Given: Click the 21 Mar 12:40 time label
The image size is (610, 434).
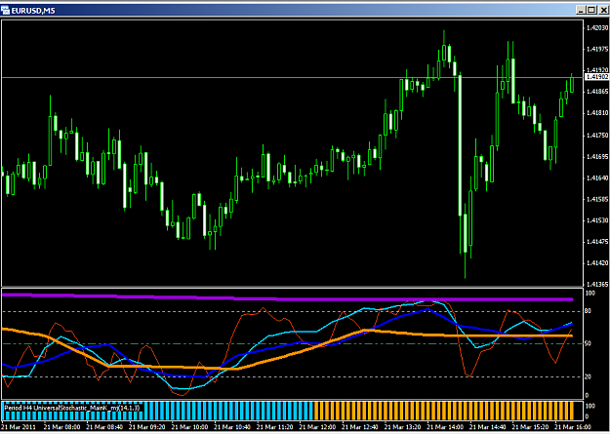Looking at the screenshot, I should [358, 426].
